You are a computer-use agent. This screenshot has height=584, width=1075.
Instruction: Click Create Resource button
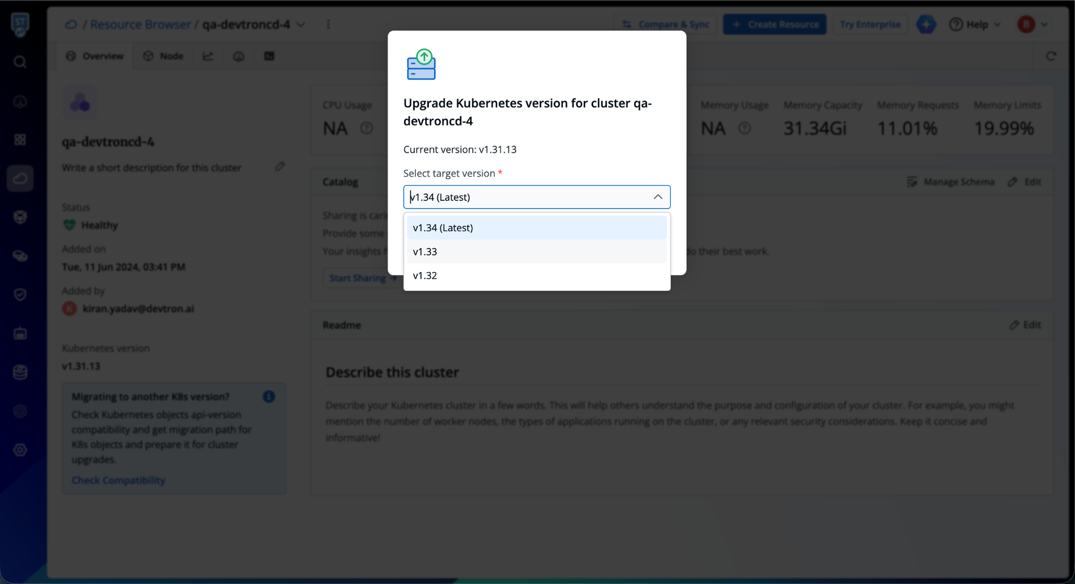pos(775,25)
